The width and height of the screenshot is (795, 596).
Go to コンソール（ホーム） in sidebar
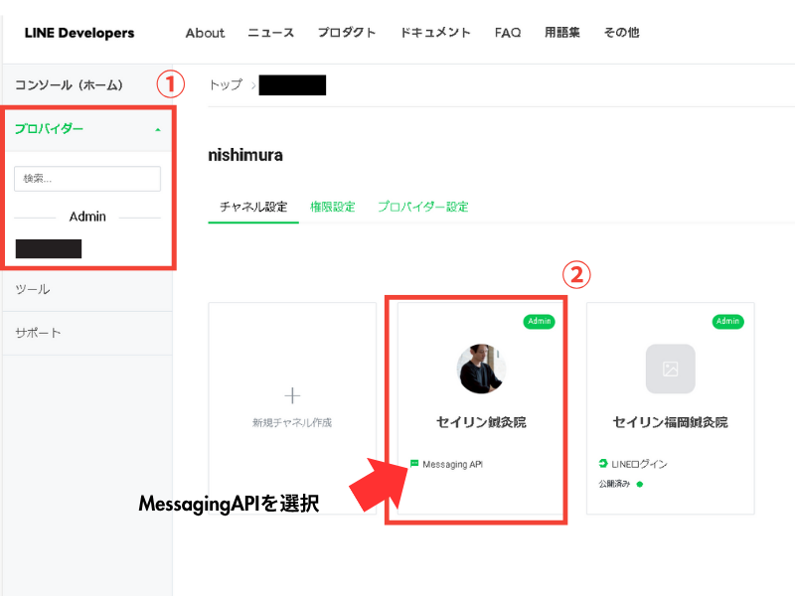68,85
